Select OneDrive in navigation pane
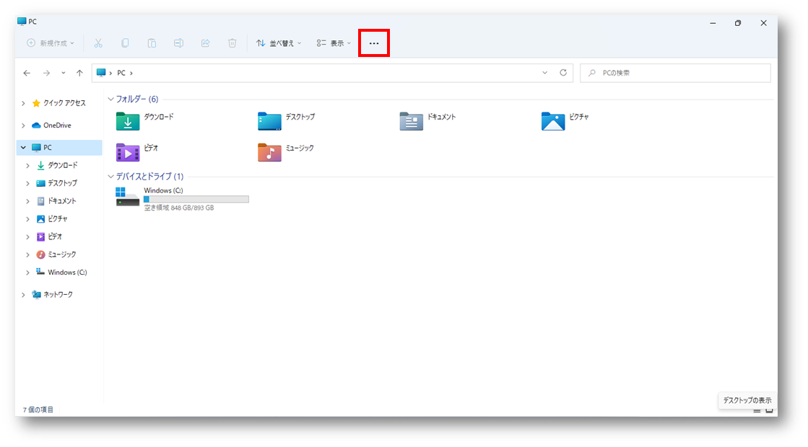Screen dimensions: 808x447 tap(57, 125)
